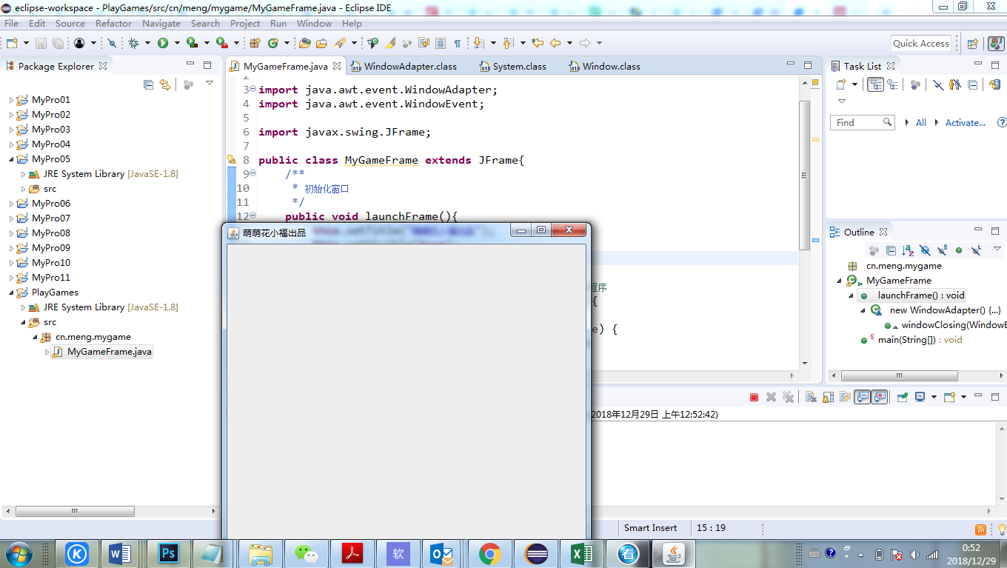Open Debug button dropdown arrow
Screen dimensions: 1007x568
point(148,43)
